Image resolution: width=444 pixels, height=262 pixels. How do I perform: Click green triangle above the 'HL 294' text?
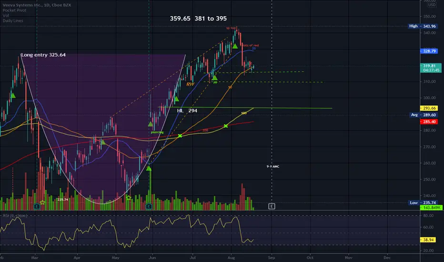coord(176,99)
